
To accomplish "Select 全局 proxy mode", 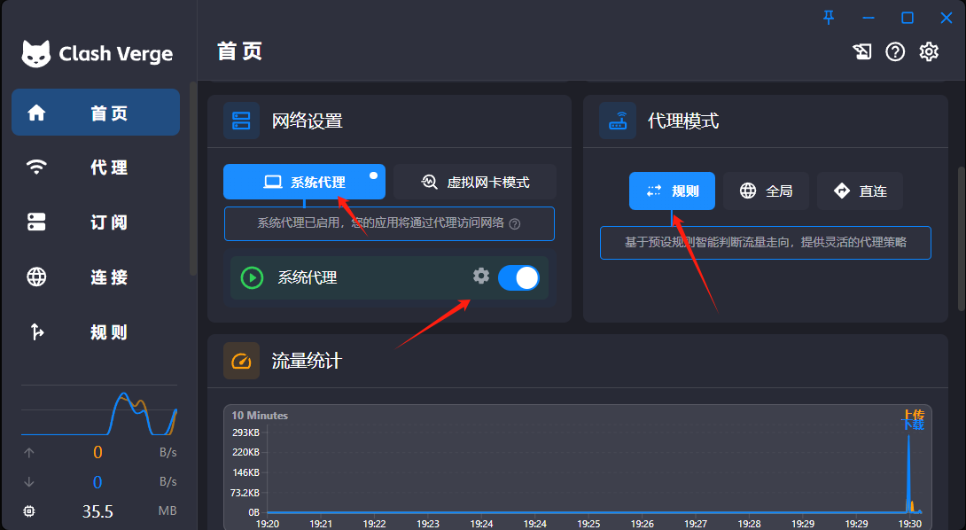I will point(766,191).
